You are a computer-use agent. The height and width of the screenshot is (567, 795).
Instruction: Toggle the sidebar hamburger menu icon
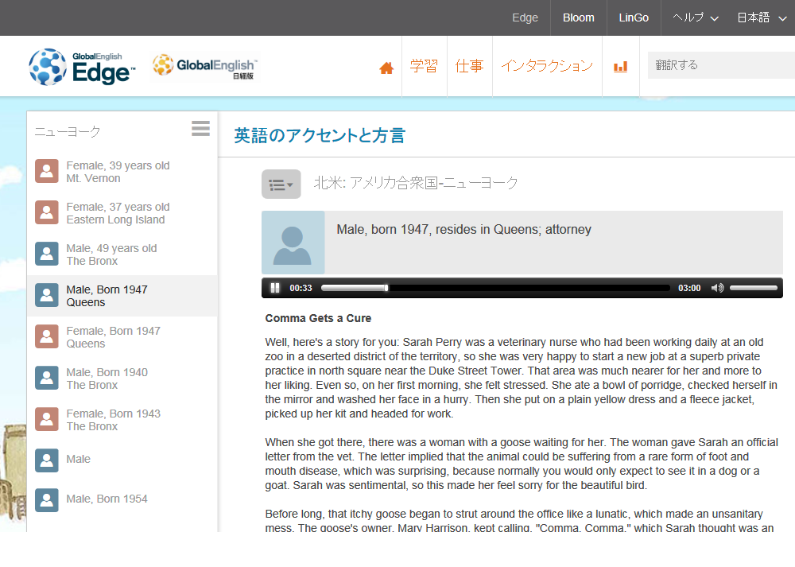point(201,128)
